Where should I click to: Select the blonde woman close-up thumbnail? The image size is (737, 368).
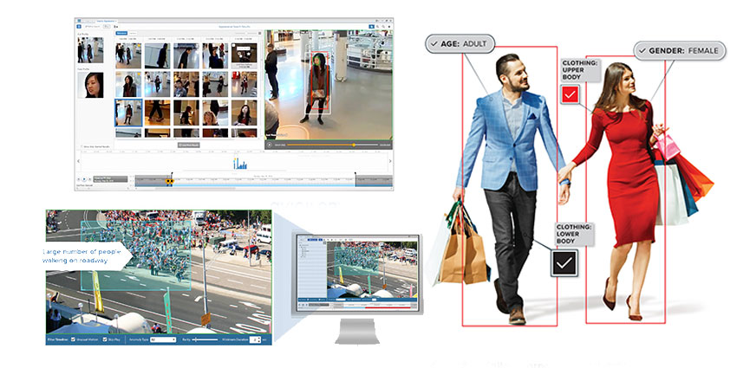point(215,113)
